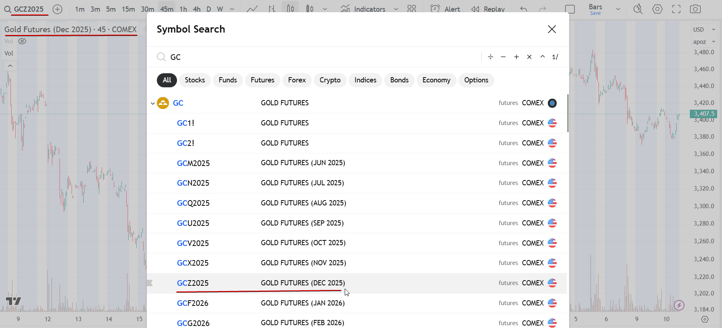Switch to 15m timeframe
Screen dimensions: 722x328
coord(128,9)
